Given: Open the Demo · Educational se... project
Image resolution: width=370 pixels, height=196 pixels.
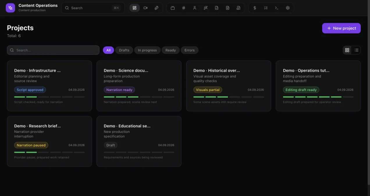Looking at the screenshot, I should click(x=139, y=141).
